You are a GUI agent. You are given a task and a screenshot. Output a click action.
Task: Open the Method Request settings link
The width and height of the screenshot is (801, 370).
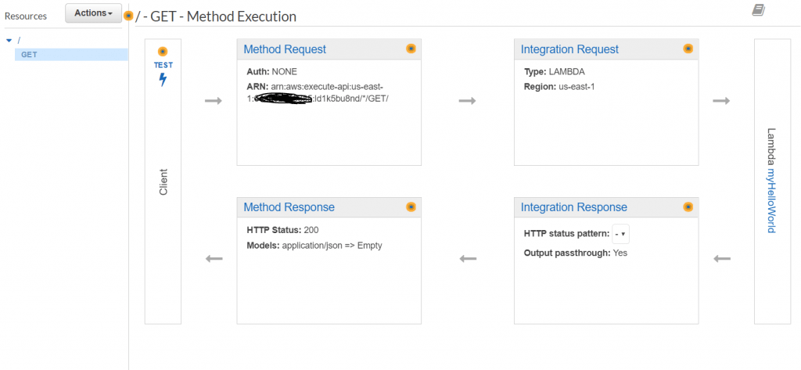point(285,49)
